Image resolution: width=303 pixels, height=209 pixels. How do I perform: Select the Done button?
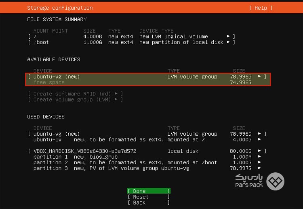[x=149, y=191]
